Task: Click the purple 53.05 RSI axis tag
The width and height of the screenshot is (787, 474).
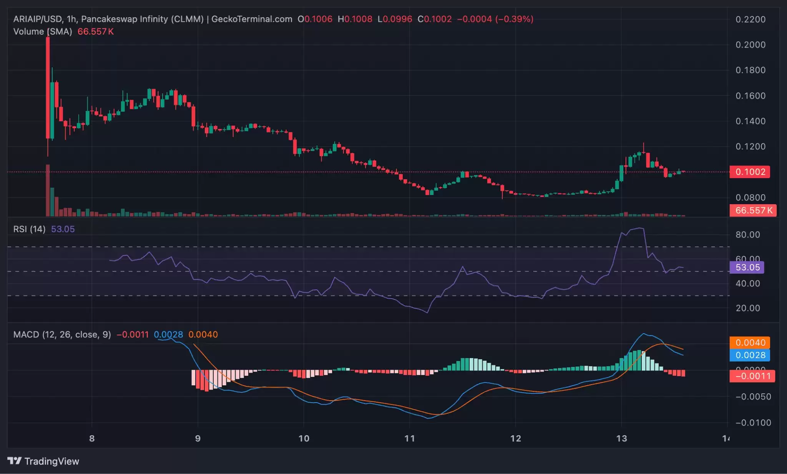Action: pyautogui.click(x=747, y=267)
